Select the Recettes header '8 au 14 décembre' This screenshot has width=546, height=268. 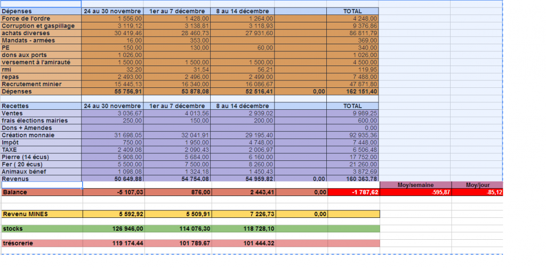(243, 106)
